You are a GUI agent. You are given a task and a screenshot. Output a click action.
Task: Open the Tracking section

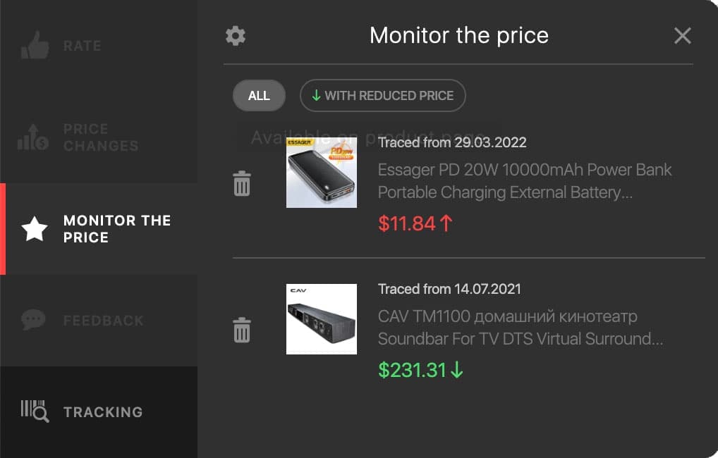[103, 412]
